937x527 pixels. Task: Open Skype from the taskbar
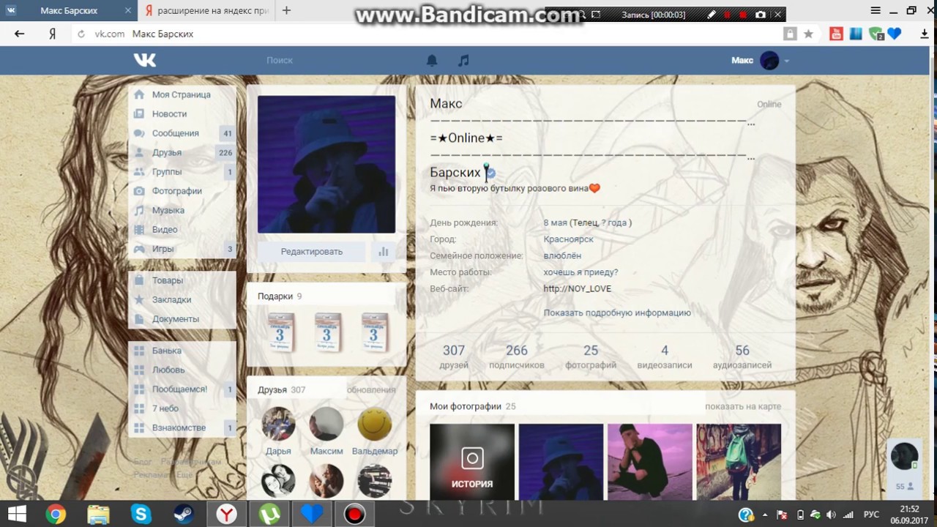[x=141, y=515]
